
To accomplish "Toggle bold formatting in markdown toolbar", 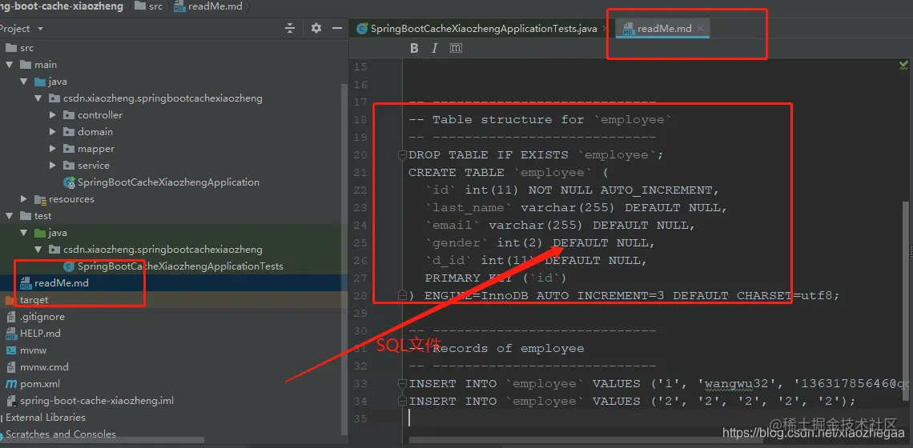I will [x=414, y=48].
